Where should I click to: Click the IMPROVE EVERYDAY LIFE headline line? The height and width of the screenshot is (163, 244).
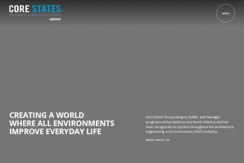[x=55, y=131]
